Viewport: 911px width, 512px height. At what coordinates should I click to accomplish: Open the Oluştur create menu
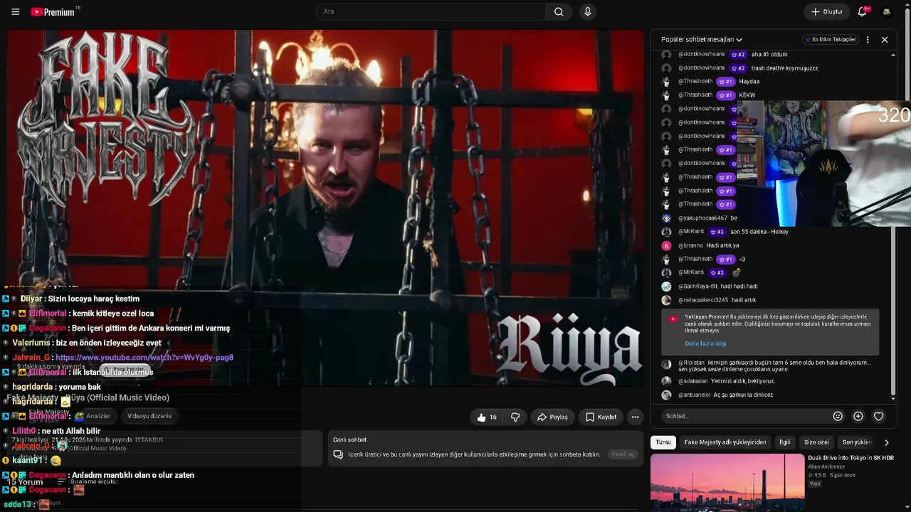(x=826, y=12)
